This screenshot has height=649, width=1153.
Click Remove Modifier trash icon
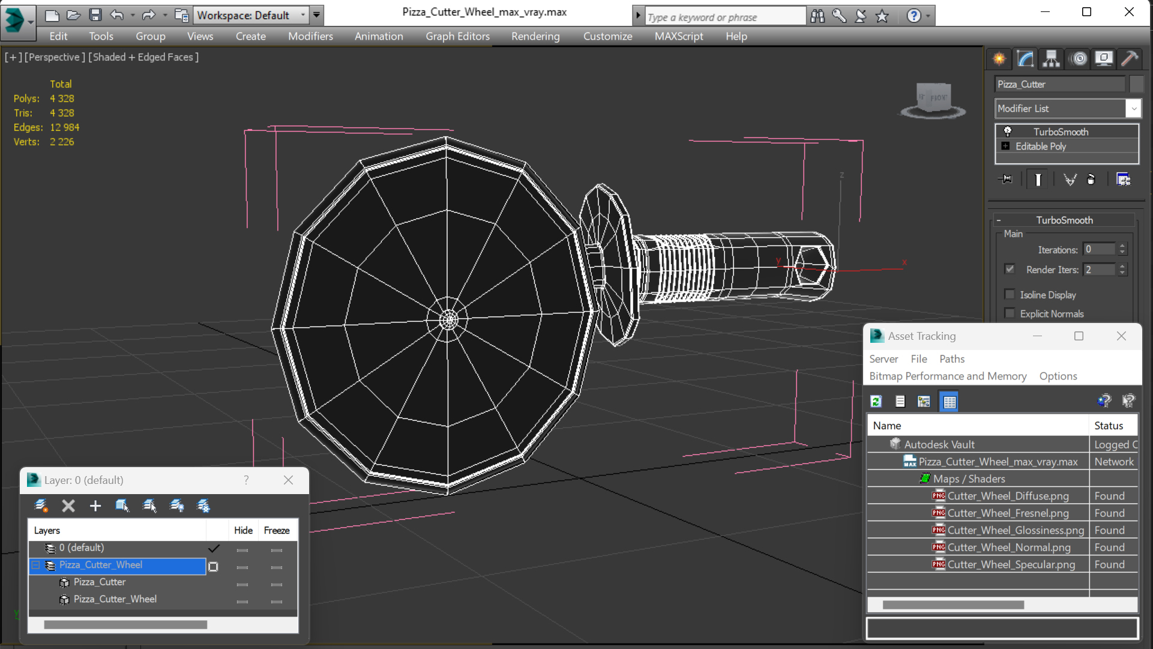[x=1091, y=179]
